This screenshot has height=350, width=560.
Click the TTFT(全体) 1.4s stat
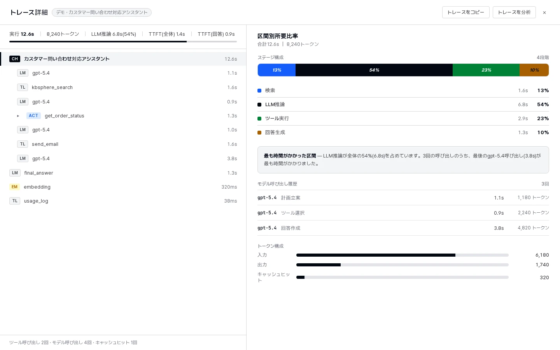[x=167, y=34]
